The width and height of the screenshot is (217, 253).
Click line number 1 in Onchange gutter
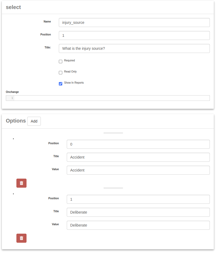[x=12, y=98]
